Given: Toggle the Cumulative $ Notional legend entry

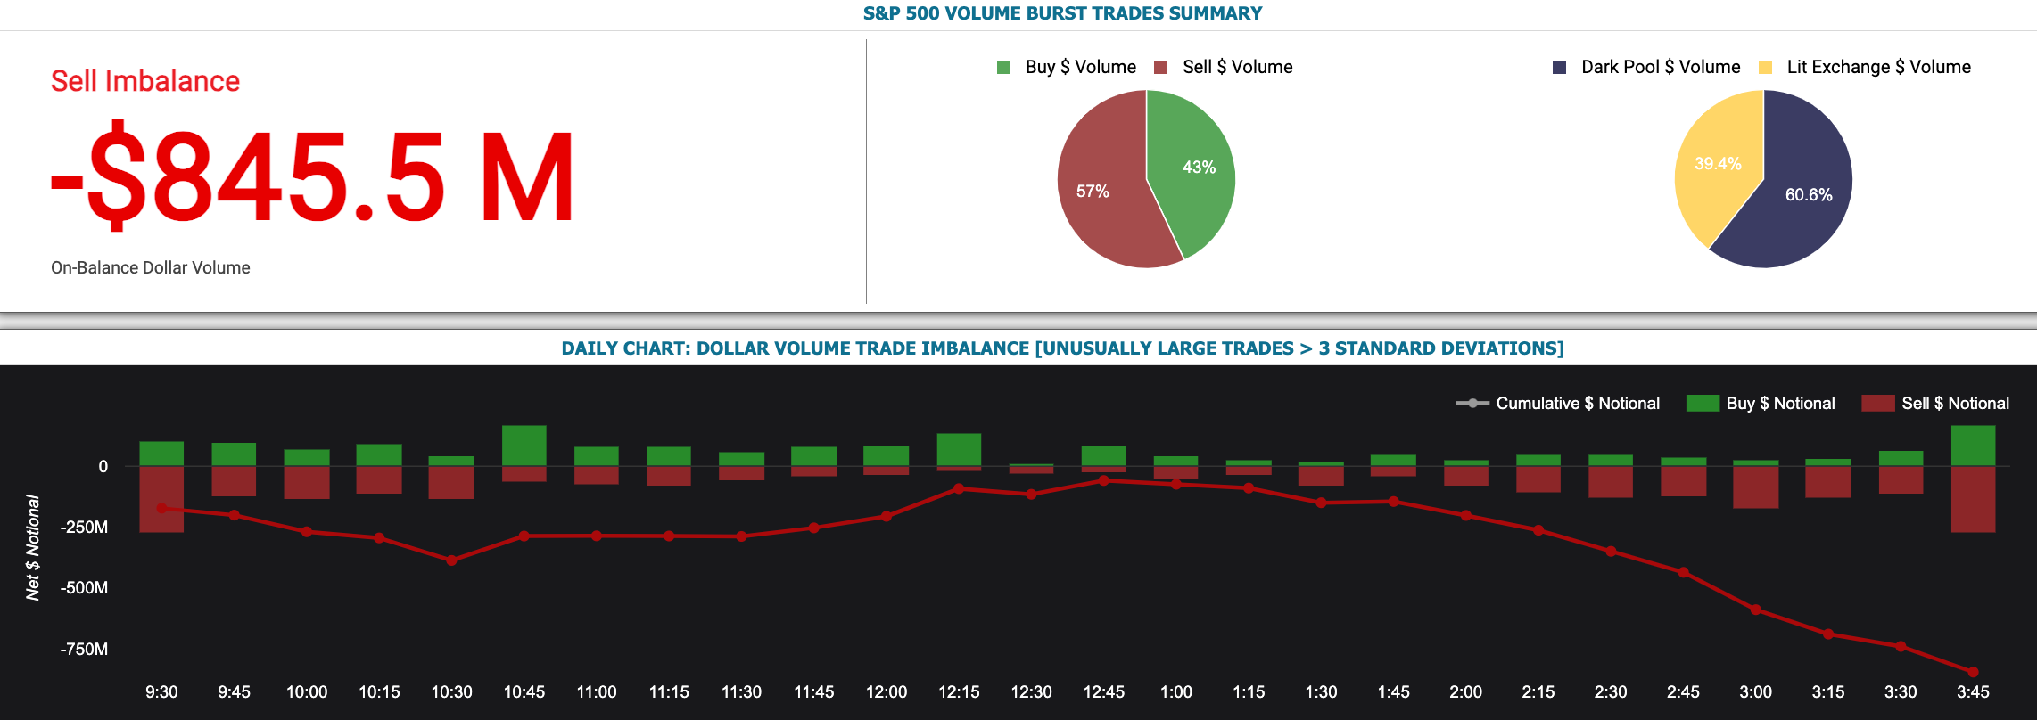Looking at the screenshot, I should (x=1558, y=403).
